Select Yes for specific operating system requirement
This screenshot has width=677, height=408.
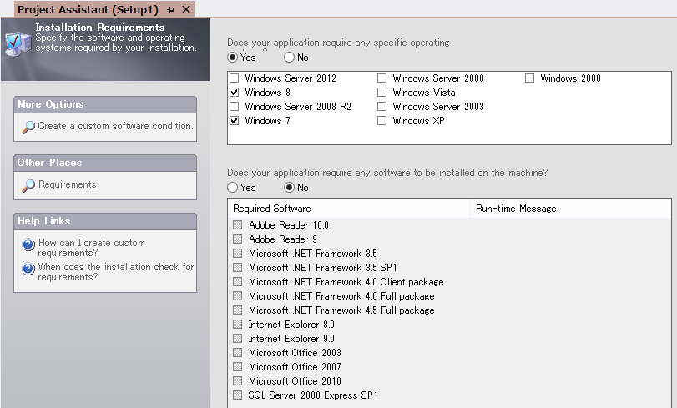[233, 57]
